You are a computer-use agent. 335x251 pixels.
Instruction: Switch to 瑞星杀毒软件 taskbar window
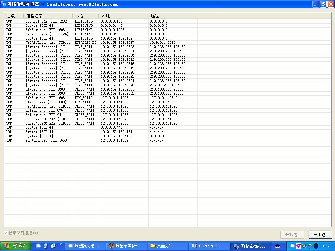[126, 246]
